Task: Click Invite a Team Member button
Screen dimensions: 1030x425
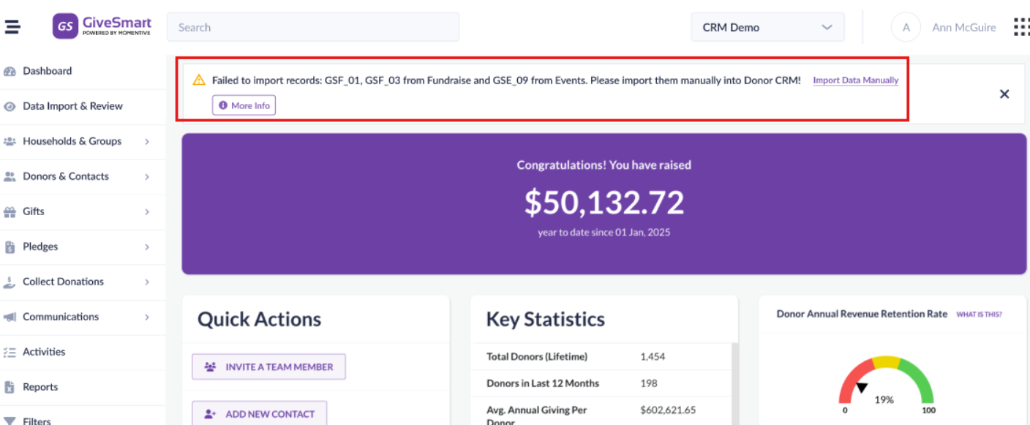Action: (x=268, y=366)
